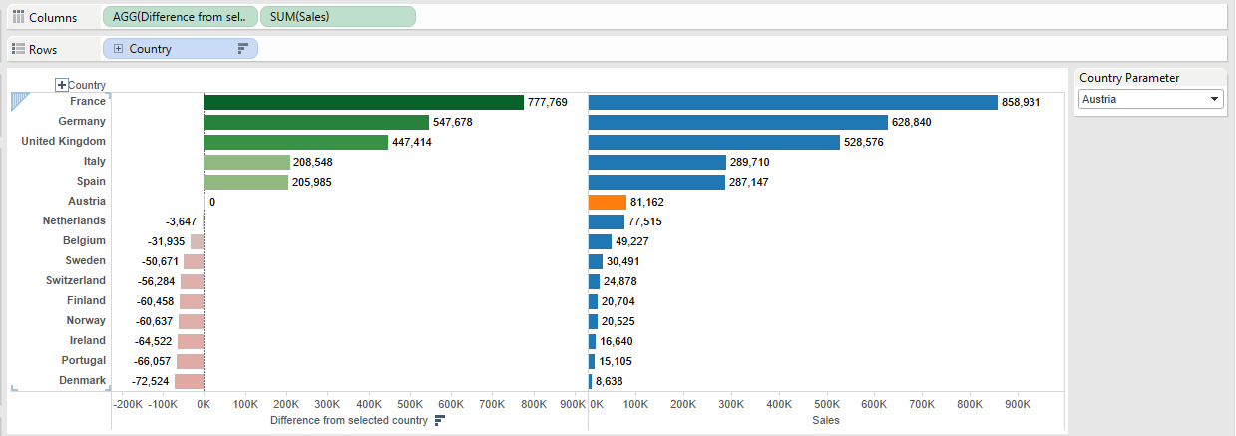Click the Sales axis title
Screen dimensions: 1236x436
(825, 421)
